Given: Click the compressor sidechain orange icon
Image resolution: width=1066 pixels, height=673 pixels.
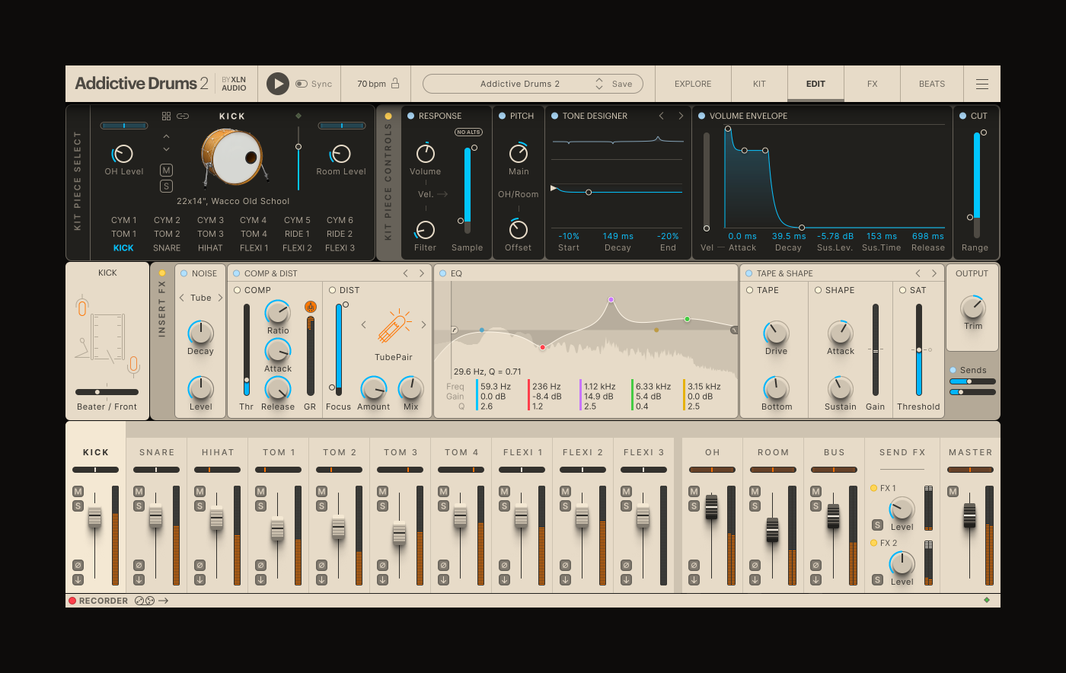Looking at the screenshot, I should tap(311, 307).
